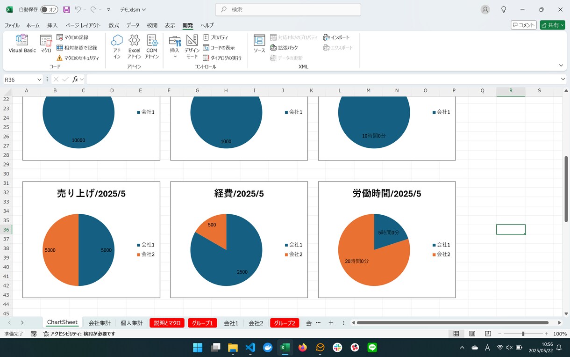Open the ファイル tab

coord(12,25)
